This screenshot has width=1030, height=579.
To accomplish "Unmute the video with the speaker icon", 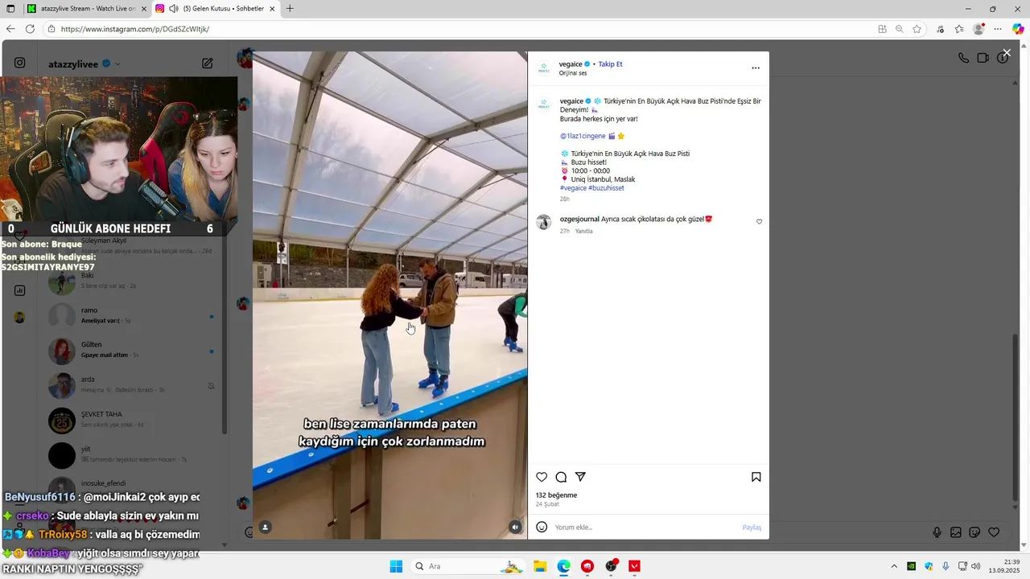I will [515, 528].
